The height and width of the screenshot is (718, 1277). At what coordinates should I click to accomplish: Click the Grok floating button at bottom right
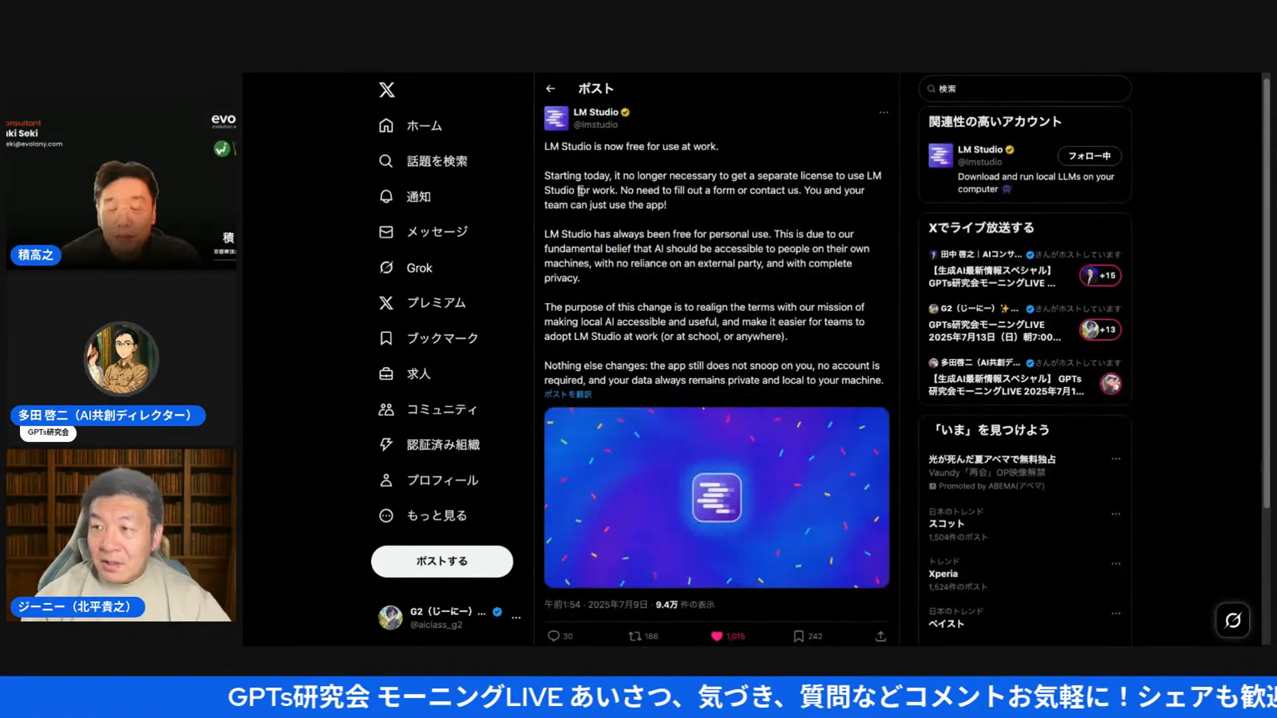1232,620
